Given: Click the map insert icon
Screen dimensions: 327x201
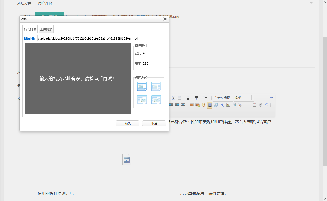Looking at the screenshot, I should (x=228, y=105).
